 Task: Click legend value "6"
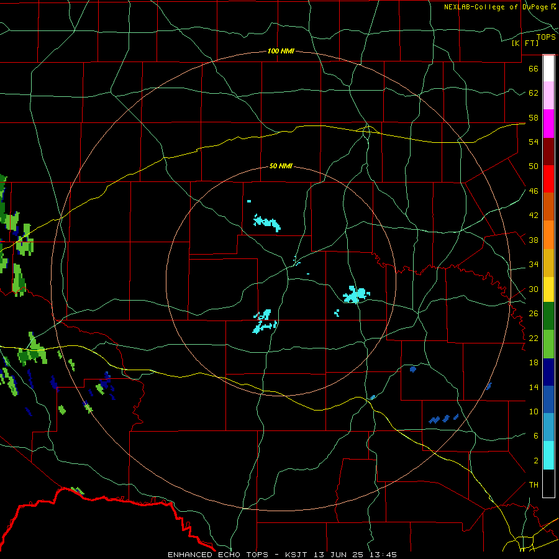pyautogui.click(x=535, y=435)
